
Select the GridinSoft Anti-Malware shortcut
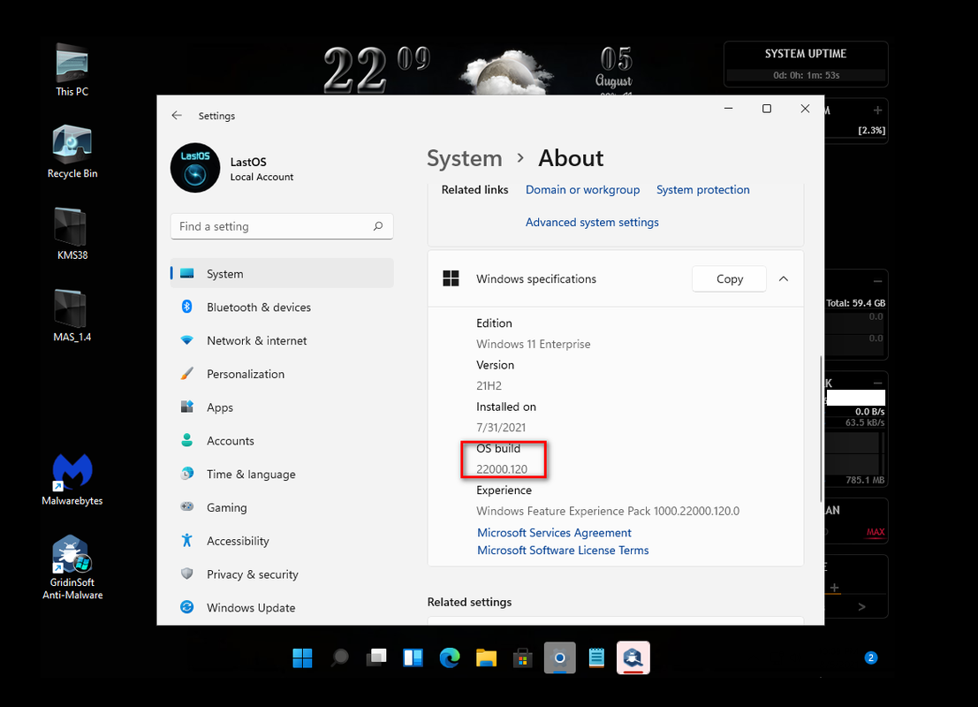point(72,567)
